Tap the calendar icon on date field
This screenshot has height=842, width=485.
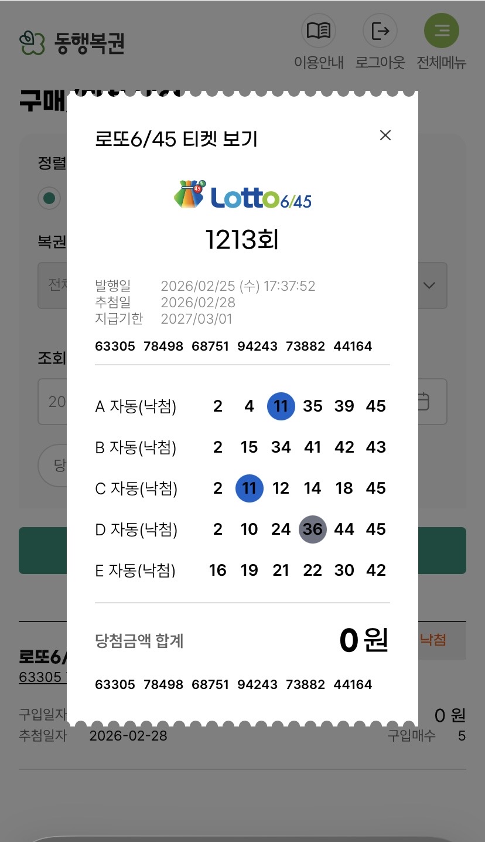(x=423, y=402)
